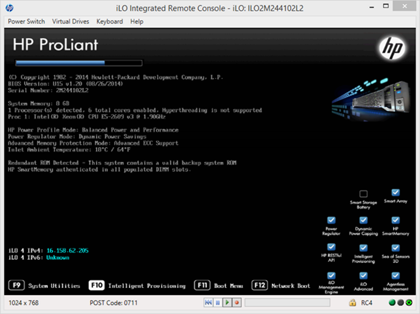The width and height of the screenshot is (420, 314).
Task: Click the iLO Advanced checkbox
Action: point(363,275)
